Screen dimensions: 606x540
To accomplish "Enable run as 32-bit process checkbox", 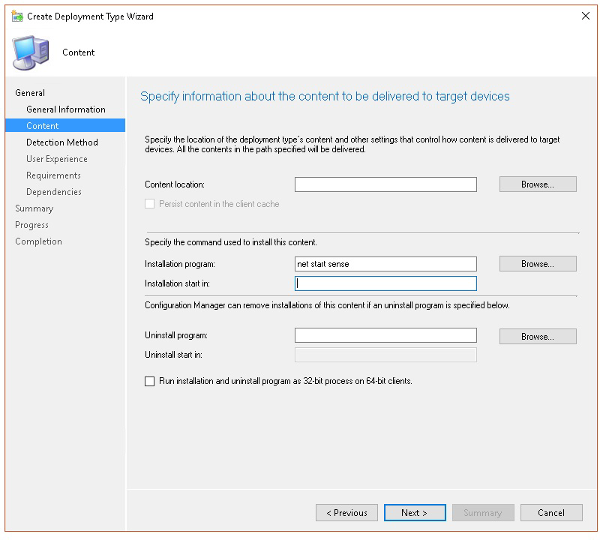I will [x=149, y=381].
